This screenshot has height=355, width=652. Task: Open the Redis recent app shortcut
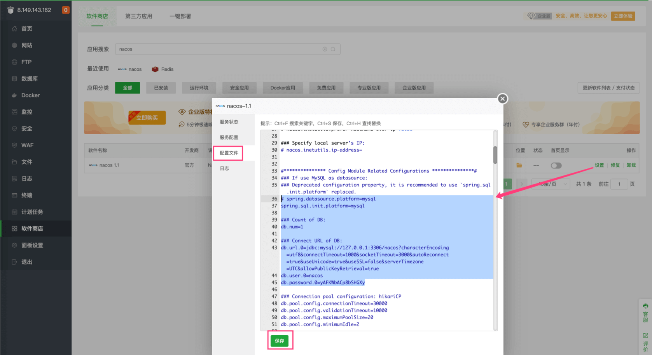163,69
